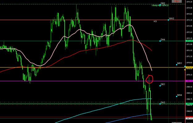
Task: Click the 1972.60 price axis label
Action: (x=189, y=32)
